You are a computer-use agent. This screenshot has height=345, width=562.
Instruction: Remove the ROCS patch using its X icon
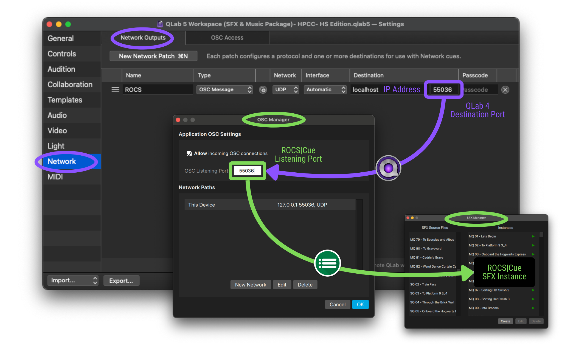pyautogui.click(x=505, y=89)
